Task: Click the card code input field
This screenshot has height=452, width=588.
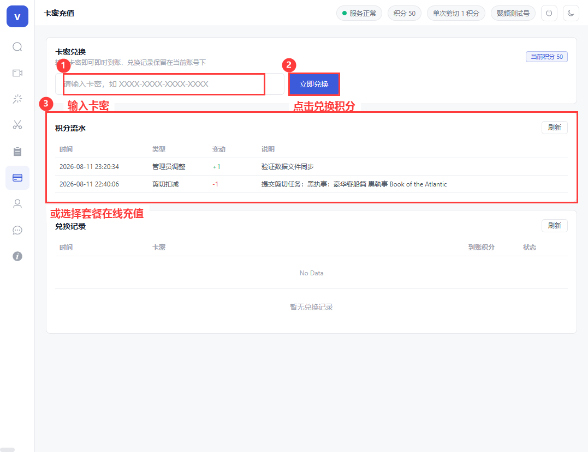Action: pyautogui.click(x=169, y=84)
